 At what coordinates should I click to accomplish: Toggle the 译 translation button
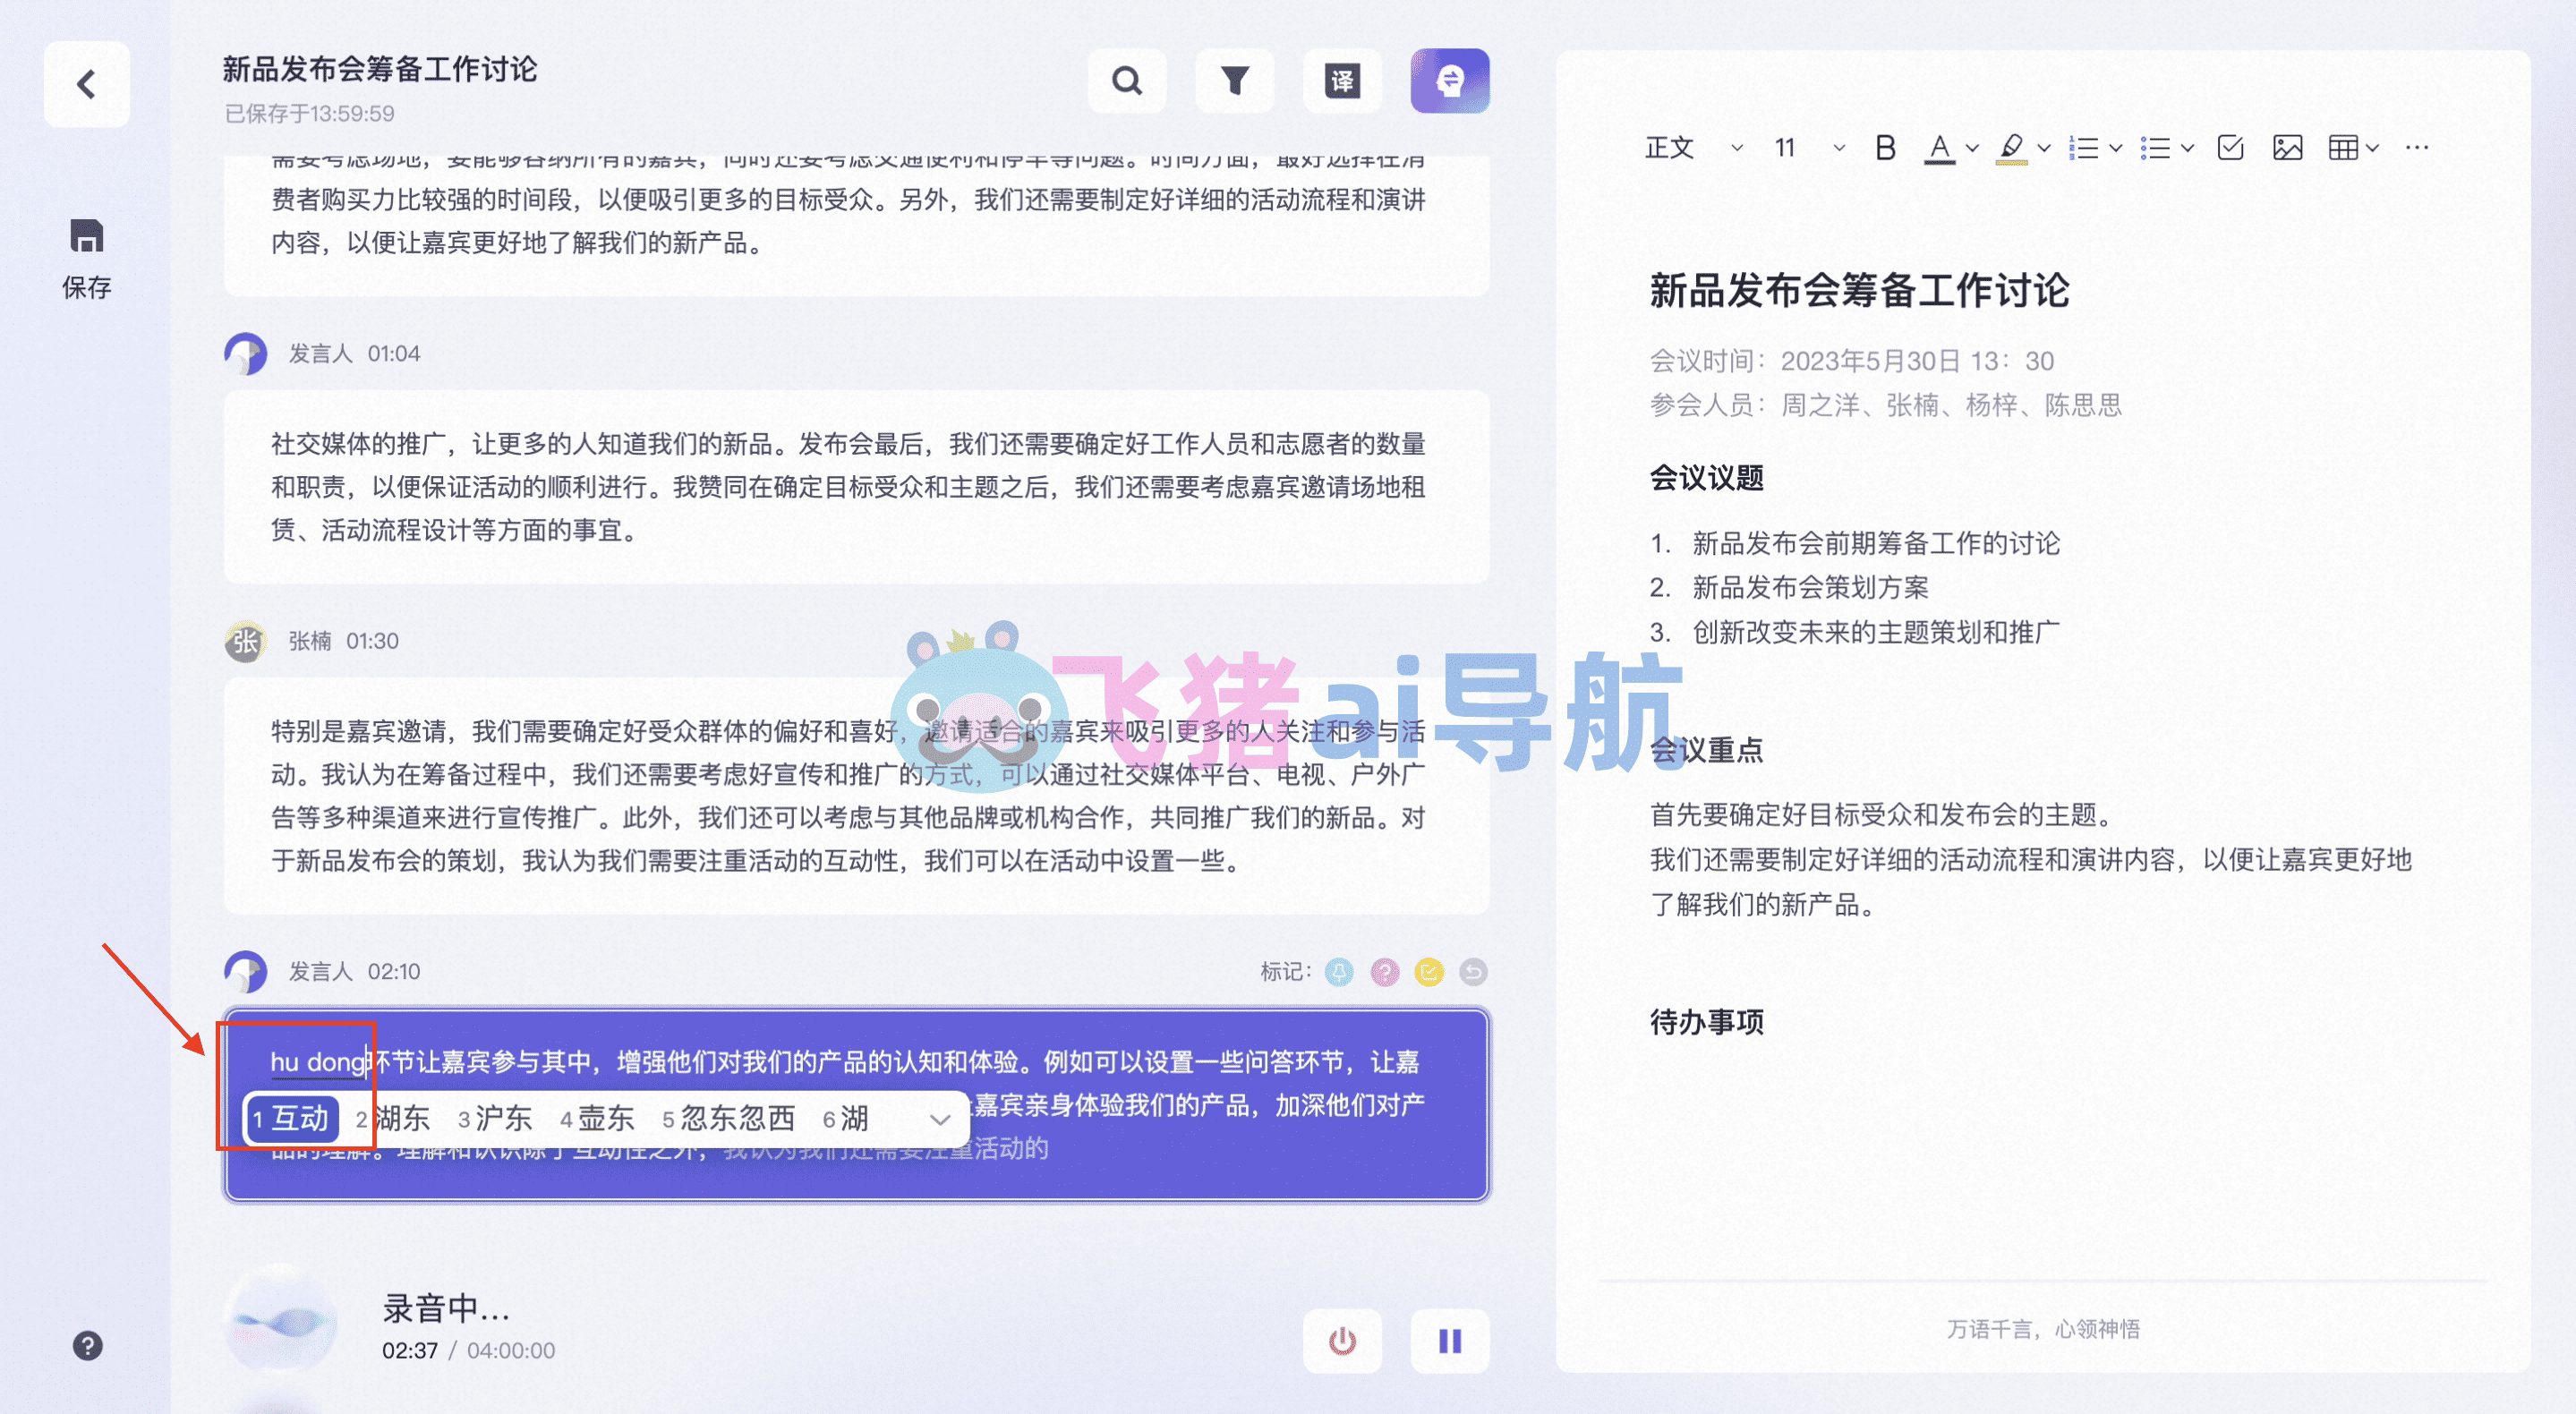click(x=1342, y=81)
